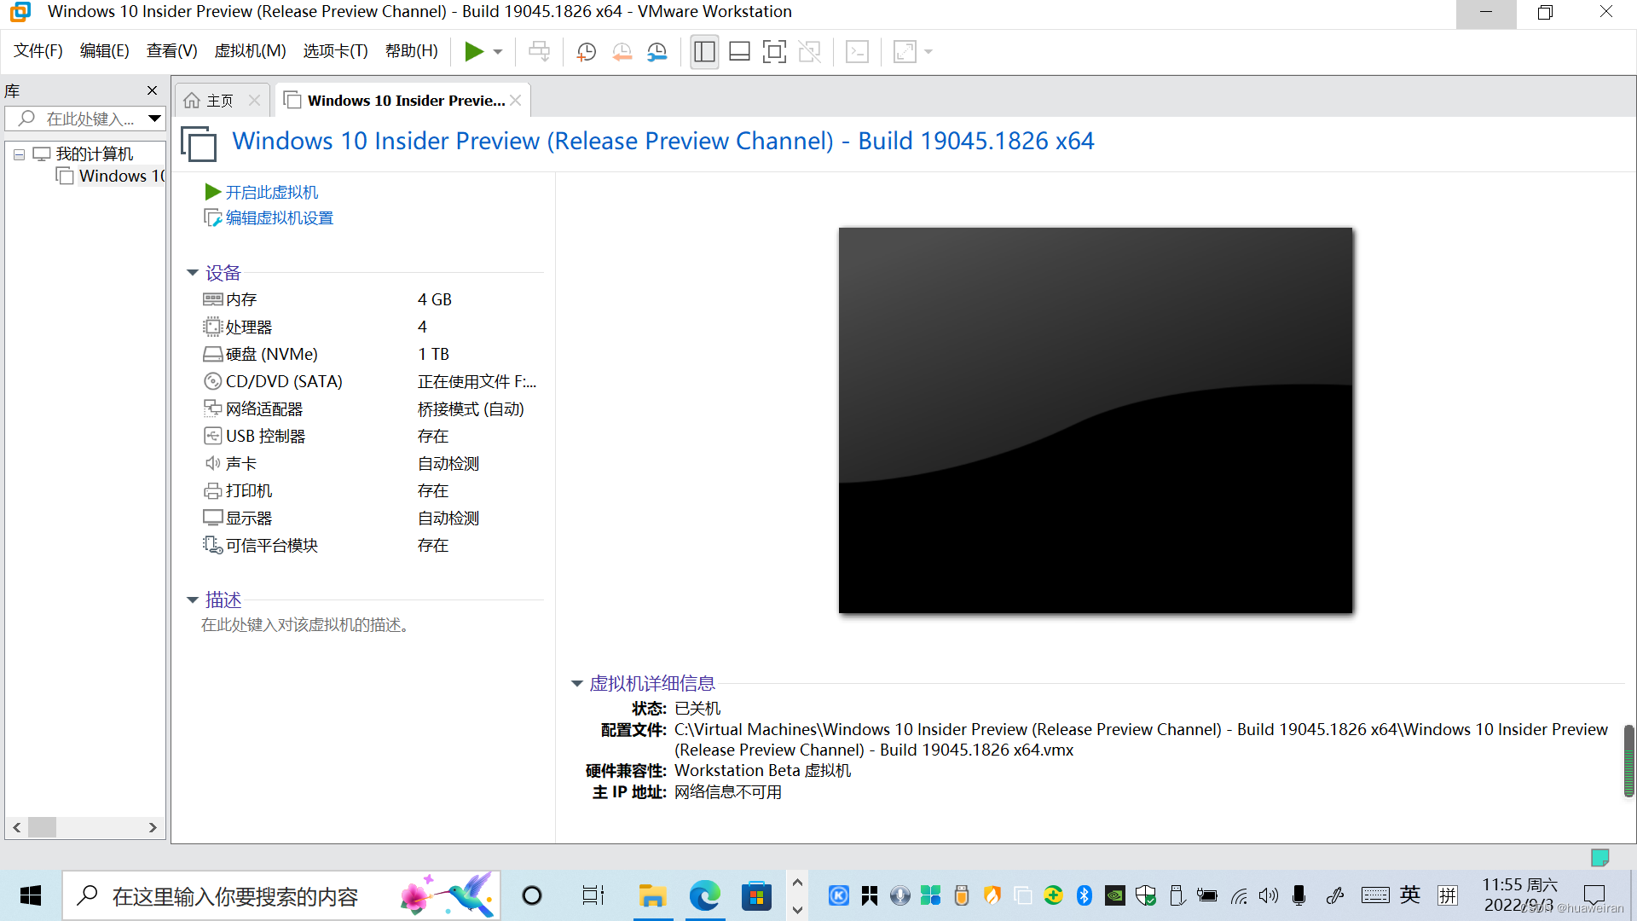
Task: Collapse the 设备 section
Action: click(x=193, y=273)
